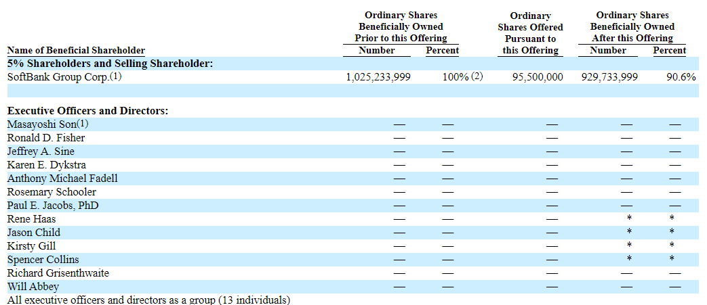Click the SoftBank Group Corp. shareholder name
The height and width of the screenshot is (305, 707).
coord(58,77)
